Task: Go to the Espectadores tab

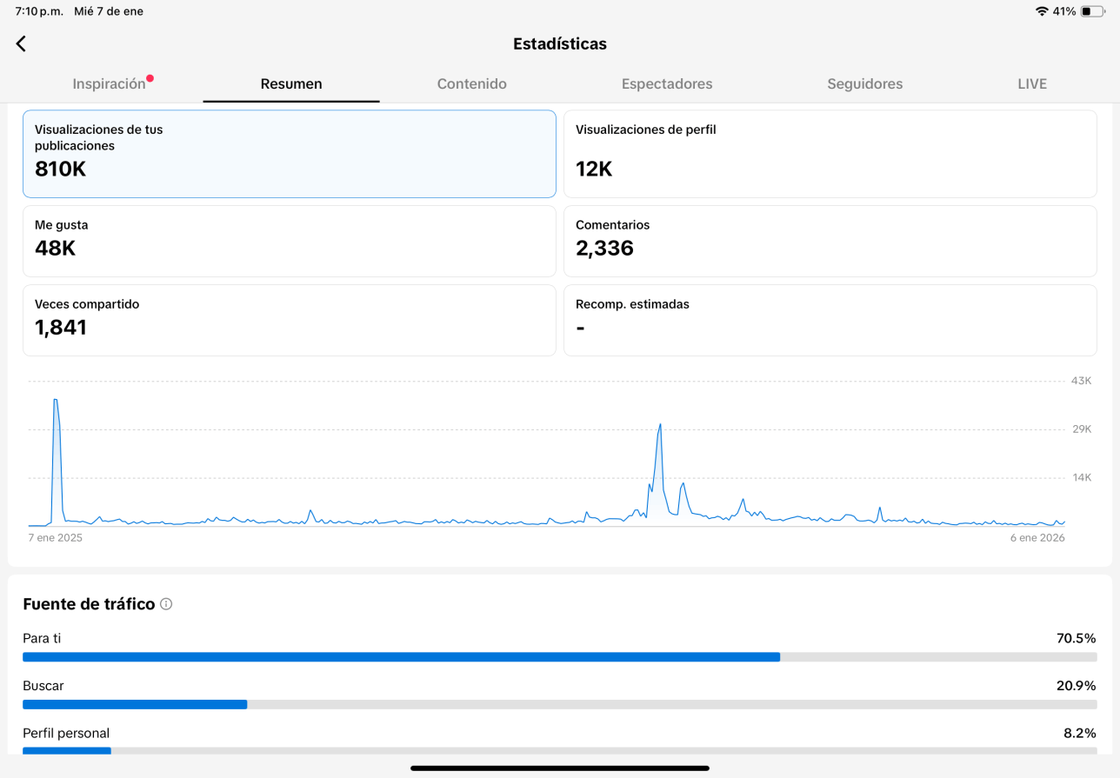Action: click(x=667, y=84)
